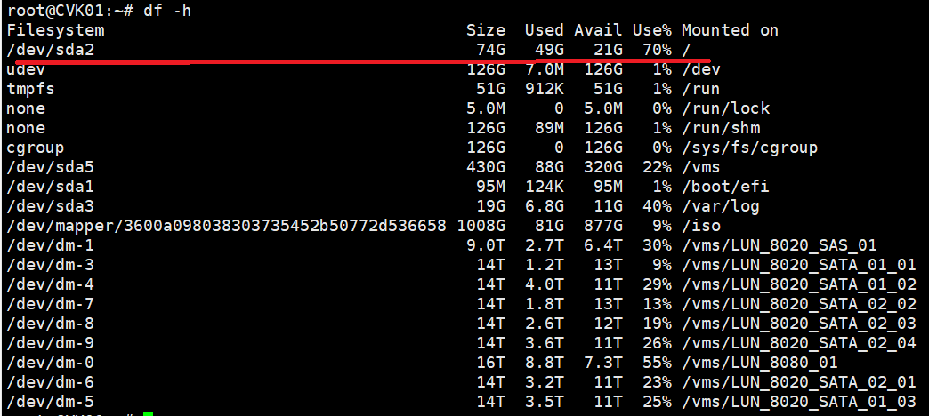Viewport: 929px width, 416px height.
Task: Click the 9.0T size value
Action: tap(486, 245)
